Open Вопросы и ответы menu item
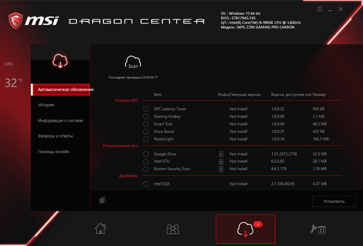This screenshot has width=363, height=246. pyautogui.click(x=55, y=136)
